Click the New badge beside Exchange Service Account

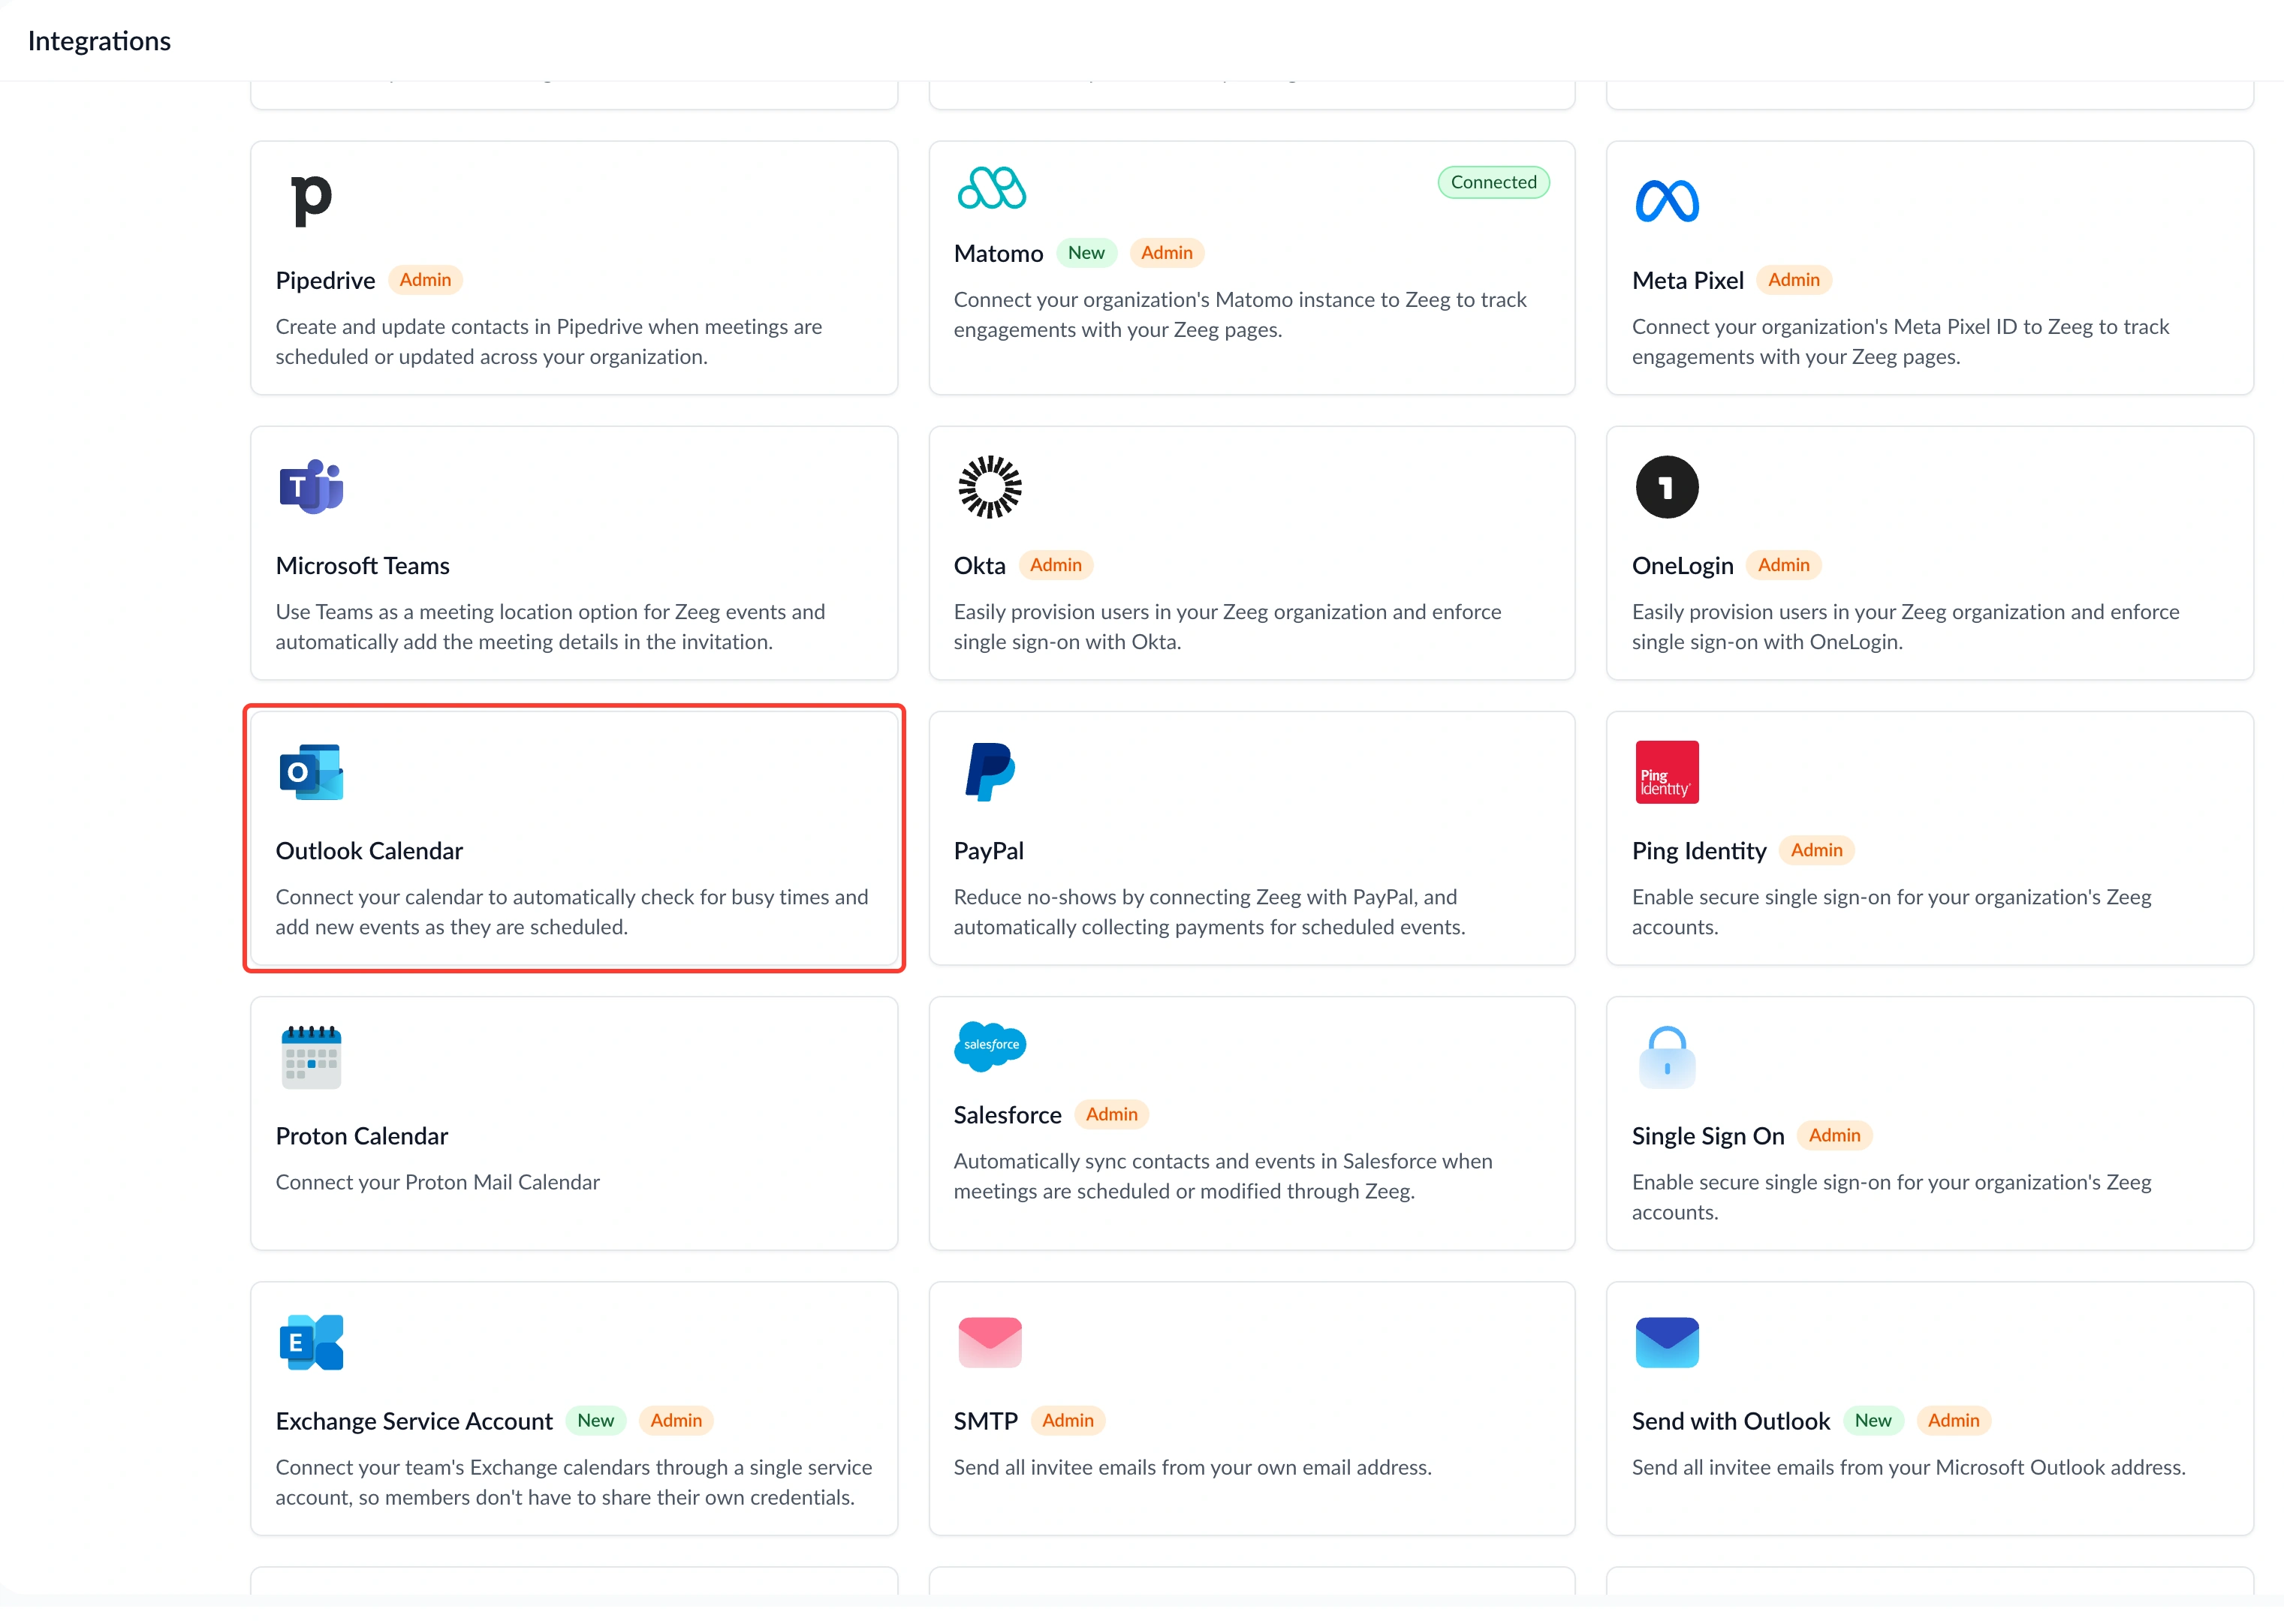point(595,1420)
